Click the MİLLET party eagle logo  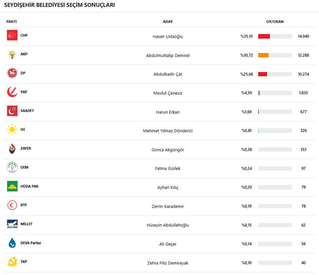[x=12, y=224]
